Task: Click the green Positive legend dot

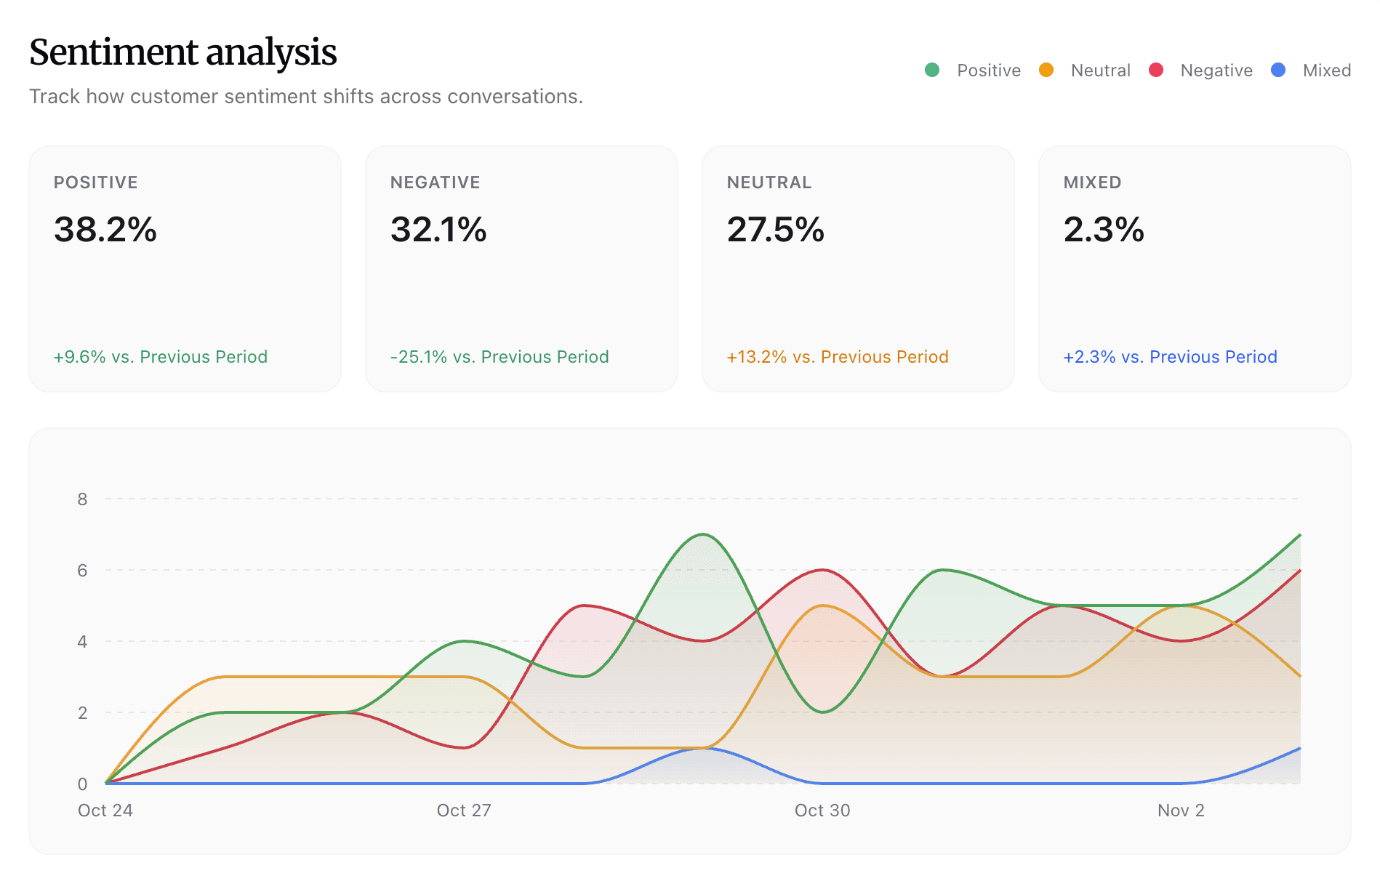Action: point(932,70)
